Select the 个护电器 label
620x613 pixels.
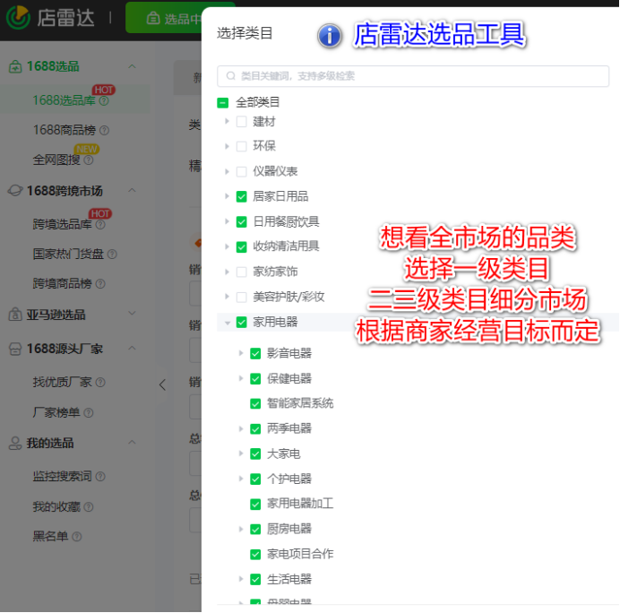(x=289, y=479)
